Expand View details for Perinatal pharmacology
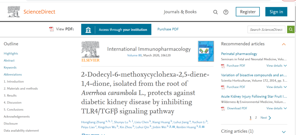 [x=277, y=66]
